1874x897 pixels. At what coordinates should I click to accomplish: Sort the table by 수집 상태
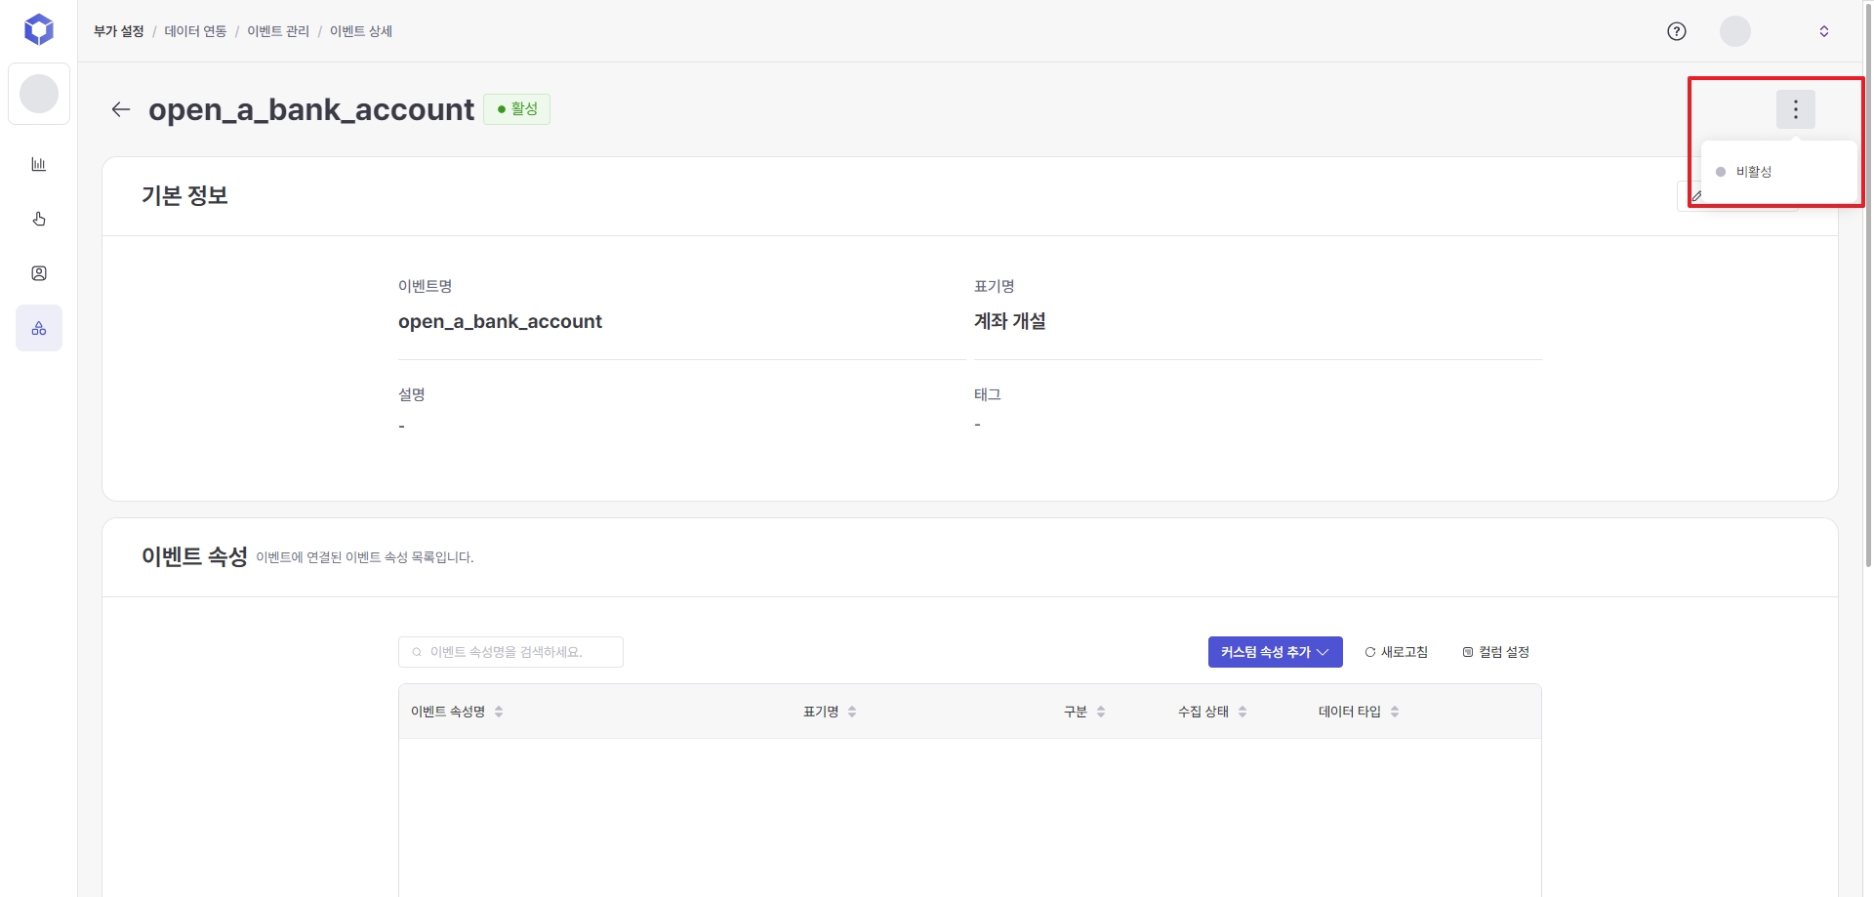pos(1243,712)
